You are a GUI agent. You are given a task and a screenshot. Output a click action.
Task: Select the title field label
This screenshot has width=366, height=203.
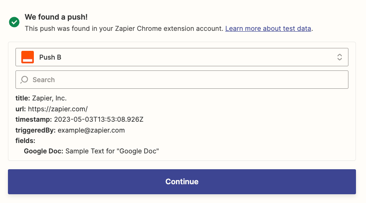point(23,98)
